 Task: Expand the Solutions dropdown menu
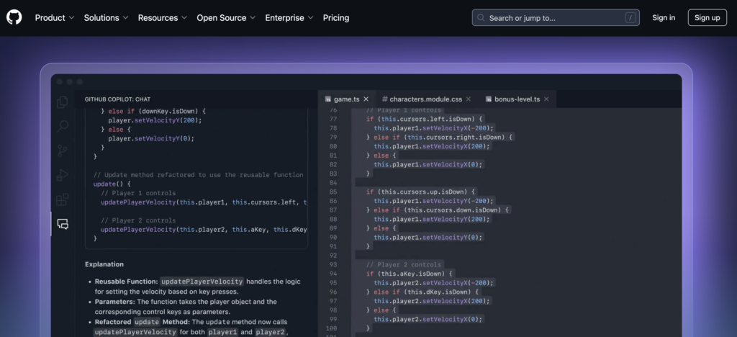point(106,18)
